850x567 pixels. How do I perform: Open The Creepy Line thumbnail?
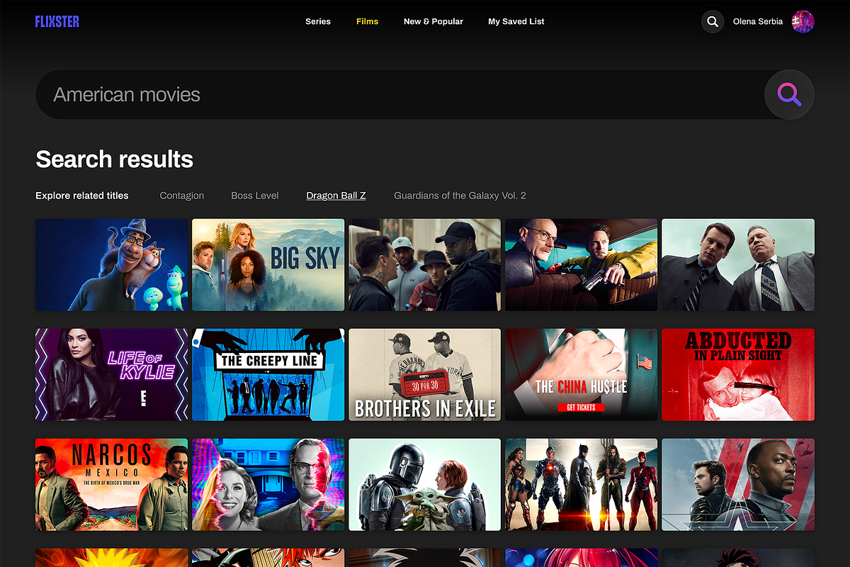268,374
